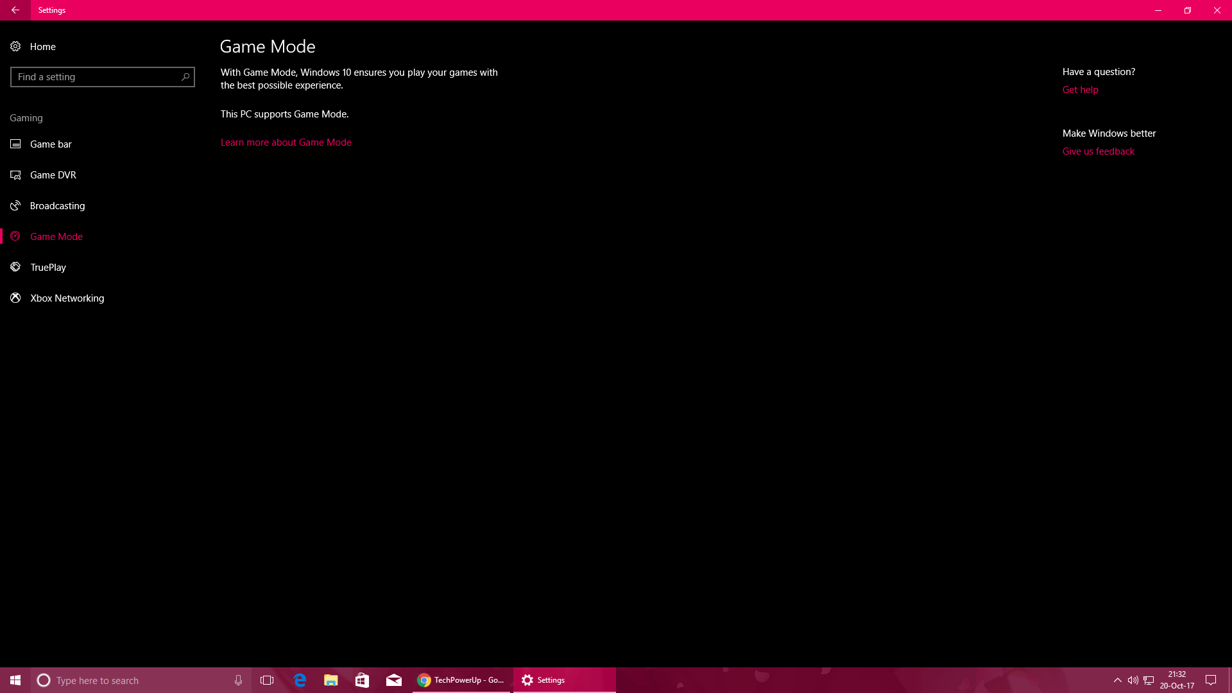Click the 'This PC supports Game Mode.' text

point(284,114)
